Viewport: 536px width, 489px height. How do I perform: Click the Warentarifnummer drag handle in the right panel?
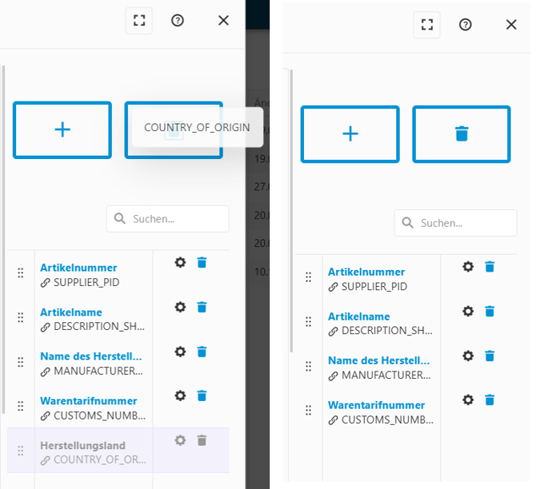point(308,411)
